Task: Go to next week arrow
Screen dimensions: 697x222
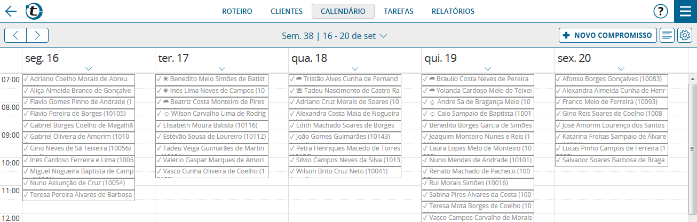Action: (x=37, y=36)
